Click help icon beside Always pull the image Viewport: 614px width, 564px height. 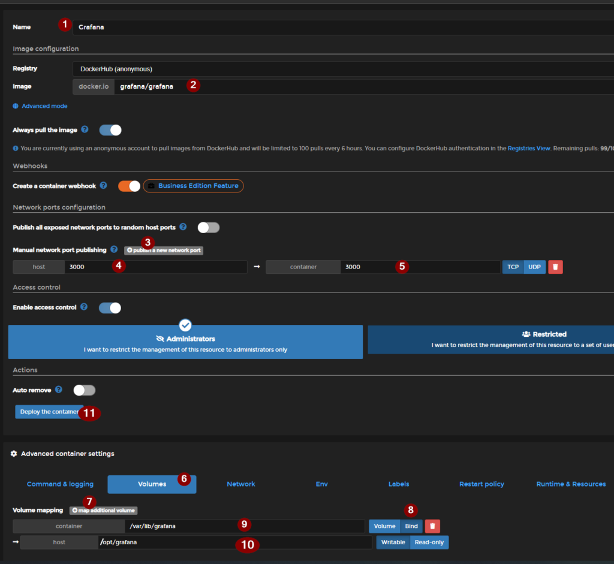click(85, 129)
